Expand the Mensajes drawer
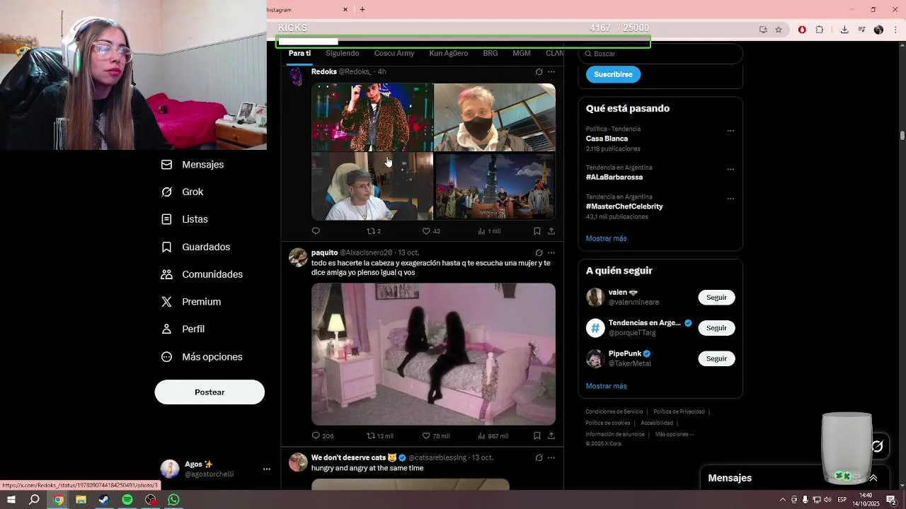The height and width of the screenshot is (509, 906). (x=873, y=478)
